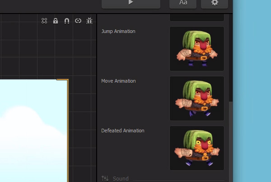Select the sky background object in scene
271x182 pixels.
pyautogui.click(x=33, y=131)
